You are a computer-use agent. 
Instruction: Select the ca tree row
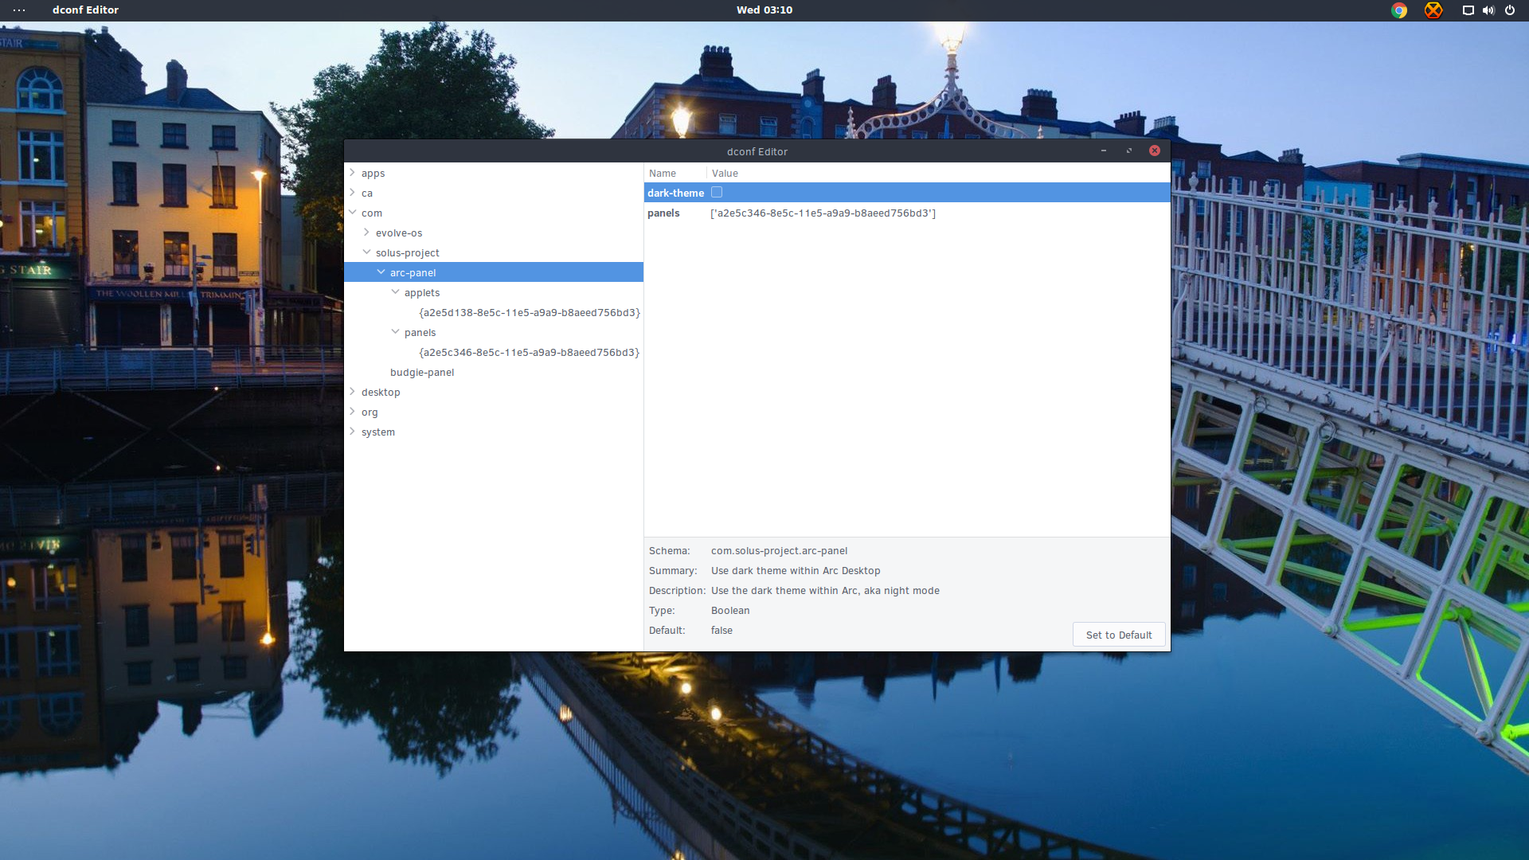[494, 193]
